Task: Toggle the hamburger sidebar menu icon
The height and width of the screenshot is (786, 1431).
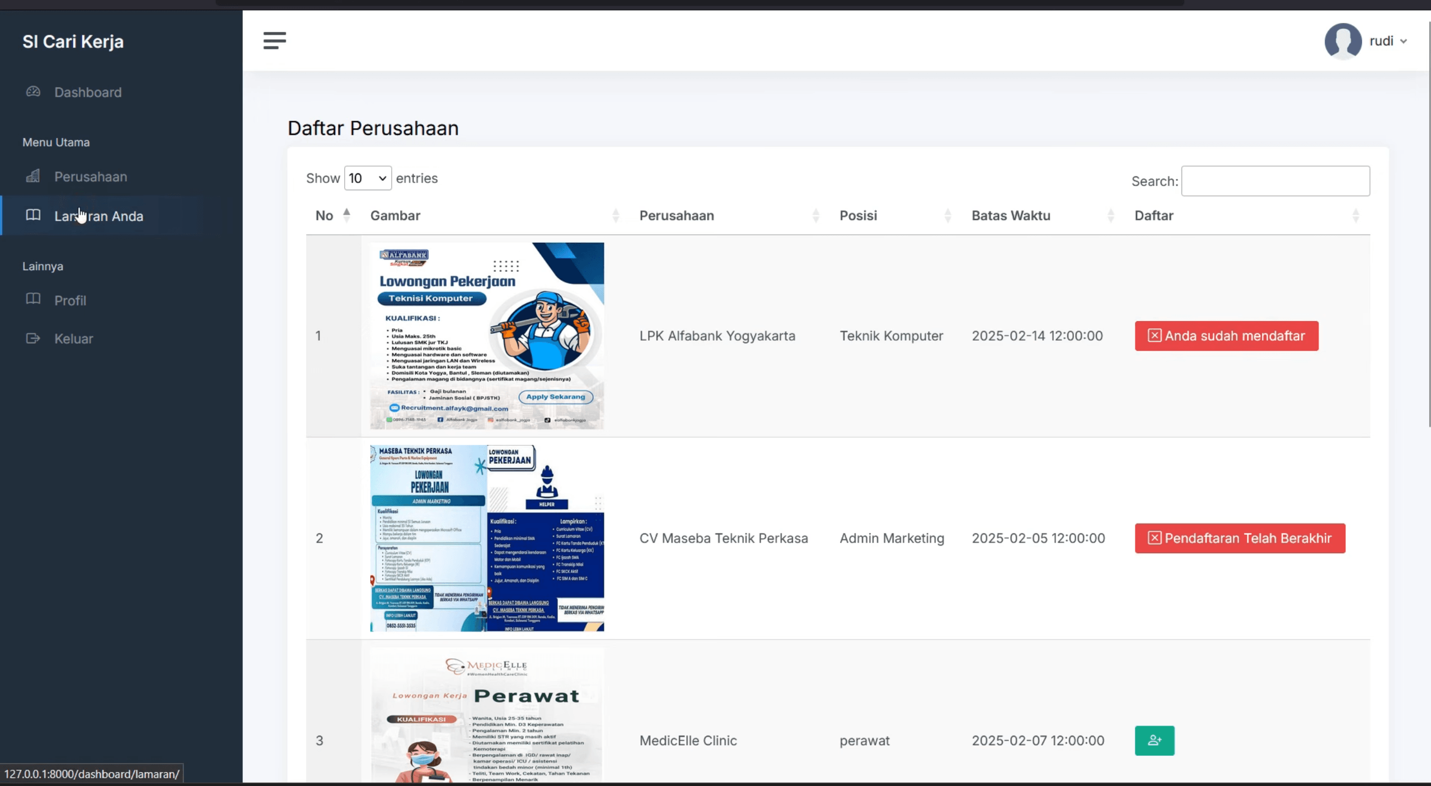Action: click(x=274, y=41)
